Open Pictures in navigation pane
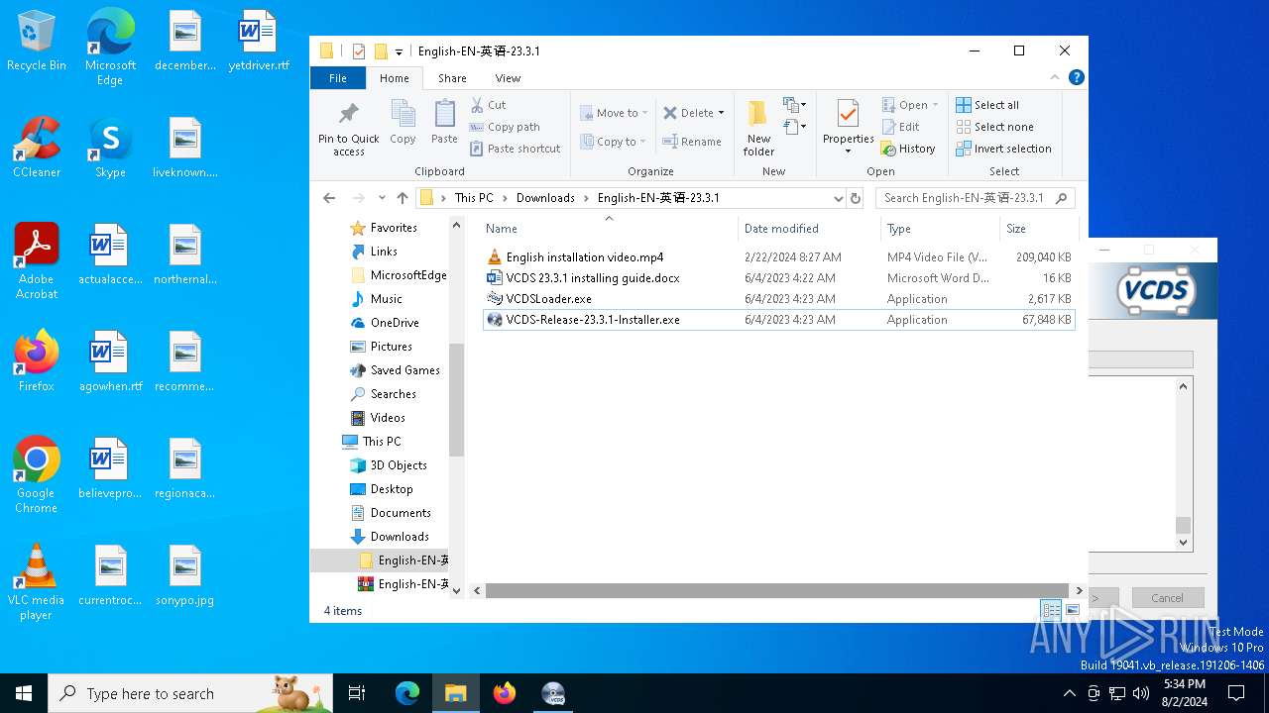1269x713 pixels. 391,347
